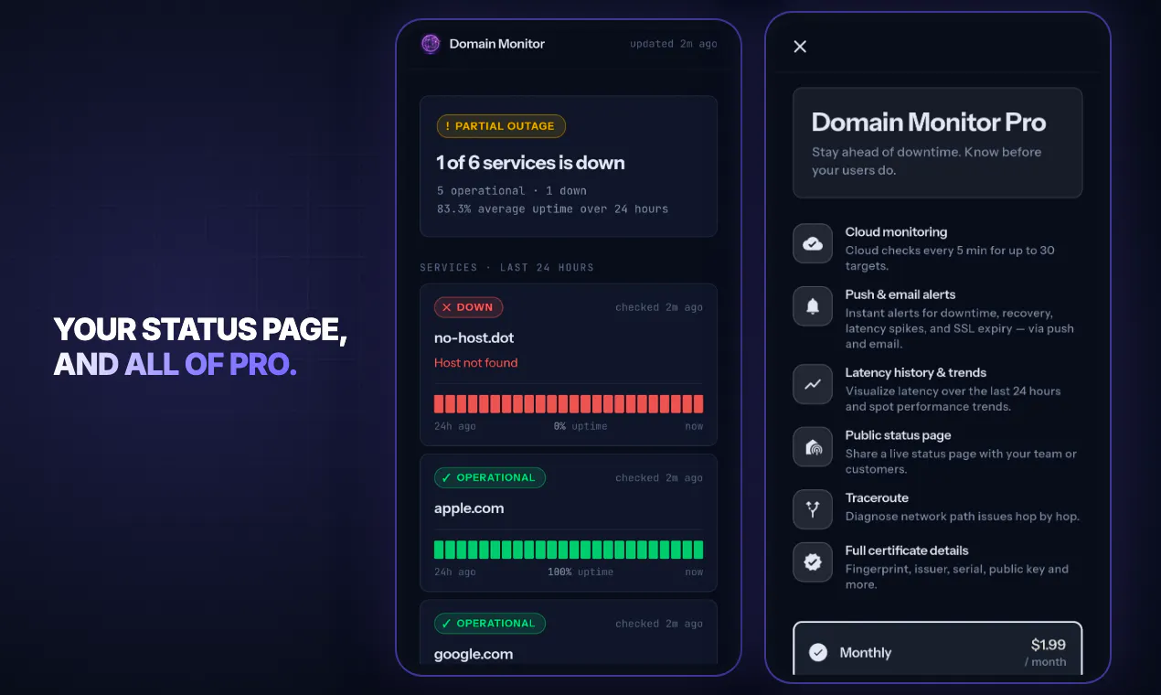Image resolution: width=1161 pixels, height=695 pixels.
Task: Click the red DOWN badge for no-host.dot
Action: [x=468, y=307]
